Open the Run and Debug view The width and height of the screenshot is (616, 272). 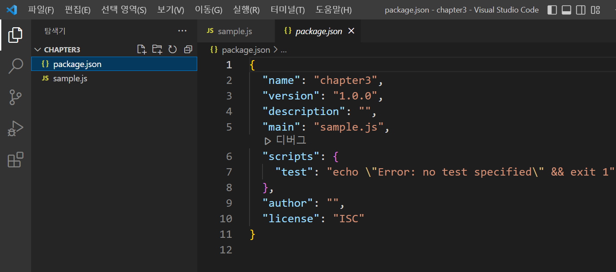coord(15,128)
